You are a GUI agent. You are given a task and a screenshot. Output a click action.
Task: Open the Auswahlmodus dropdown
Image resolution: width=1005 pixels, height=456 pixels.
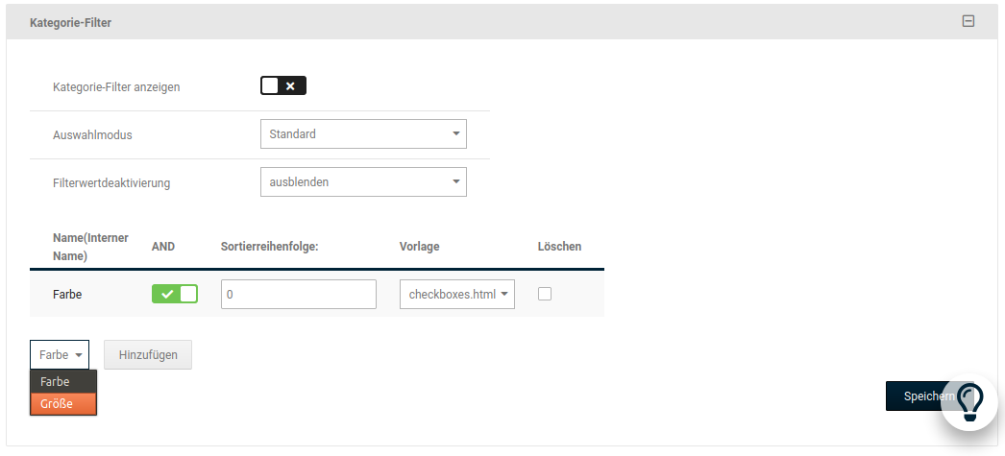pos(363,134)
